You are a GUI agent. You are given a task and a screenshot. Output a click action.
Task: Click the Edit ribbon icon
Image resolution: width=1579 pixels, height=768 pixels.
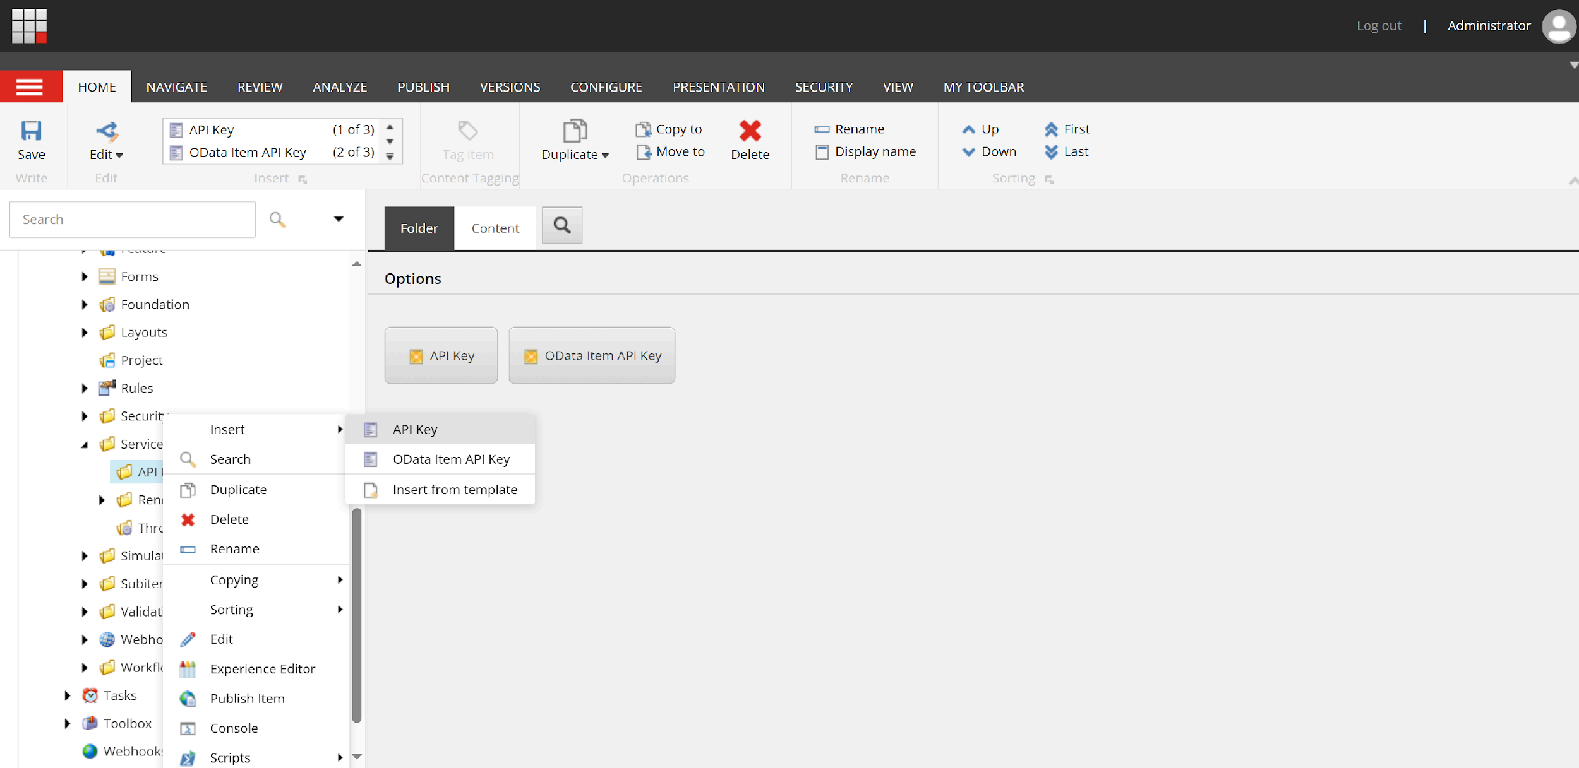107,131
